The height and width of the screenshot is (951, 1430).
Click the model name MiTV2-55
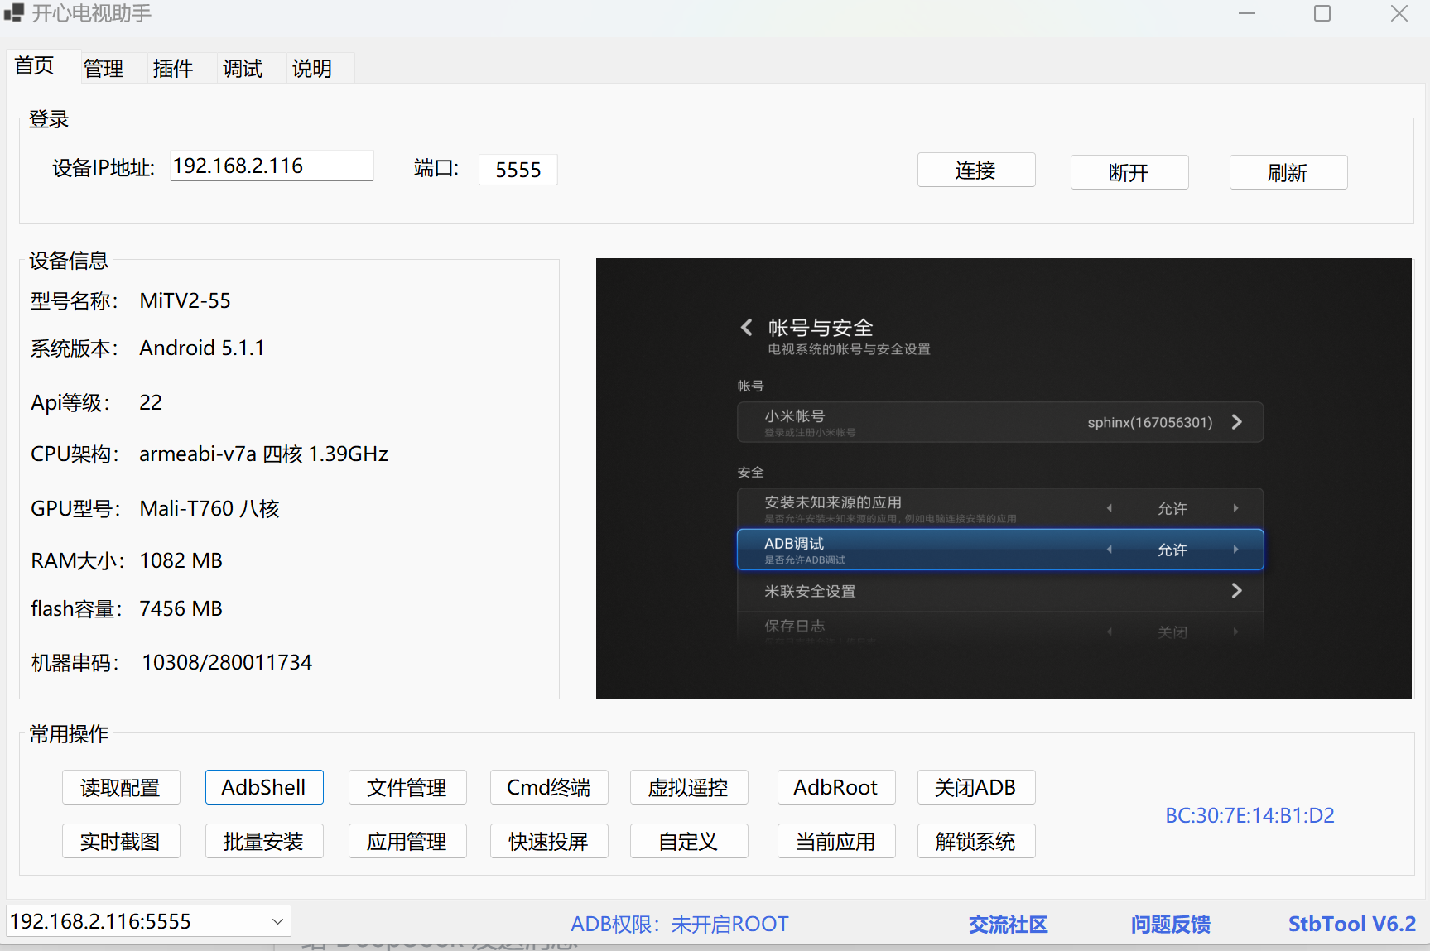tap(185, 300)
